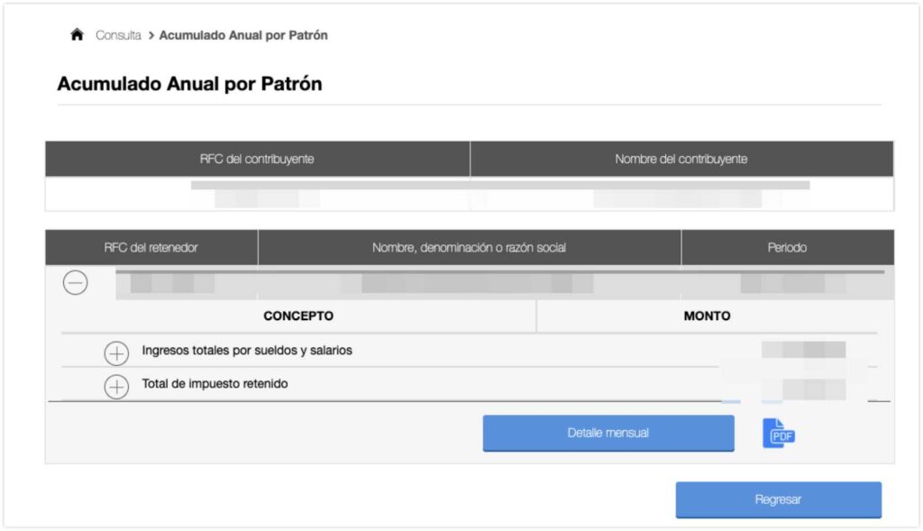This screenshot has width=923, height=531.
Task: Open the PDF download icon
Action: 777,434
